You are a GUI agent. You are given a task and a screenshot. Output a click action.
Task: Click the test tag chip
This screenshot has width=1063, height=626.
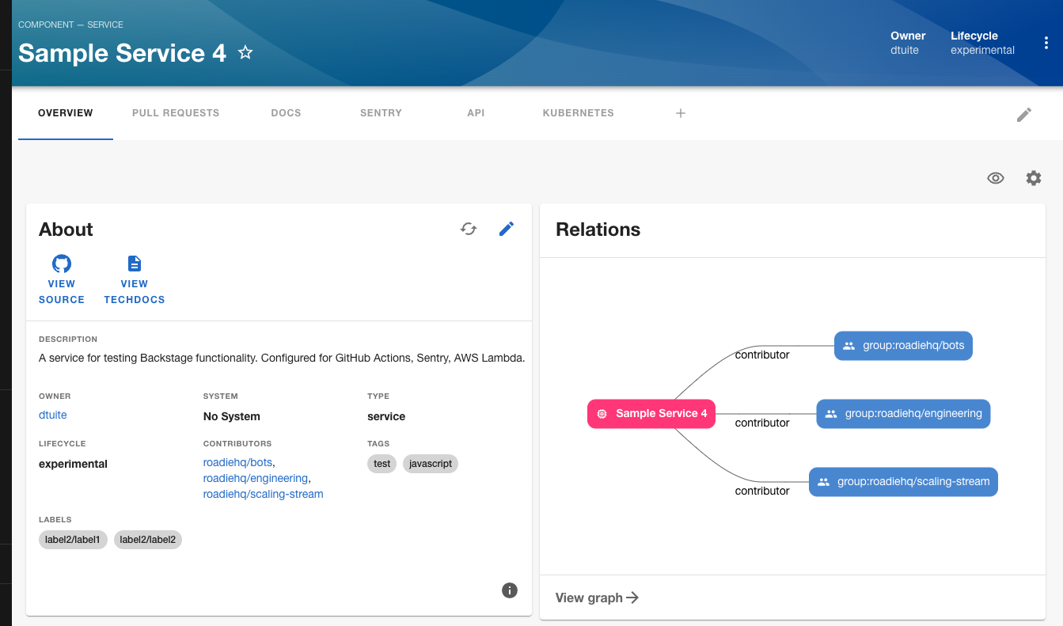click(x=382, y=464)
